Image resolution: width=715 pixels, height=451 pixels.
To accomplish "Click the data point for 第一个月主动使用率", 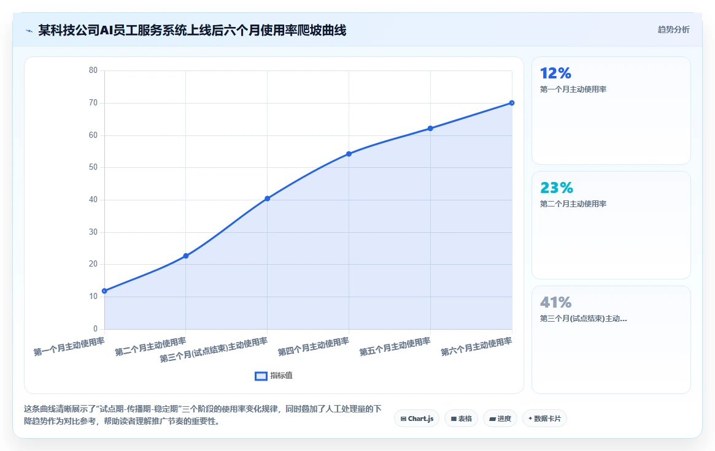I will [104, 291].
